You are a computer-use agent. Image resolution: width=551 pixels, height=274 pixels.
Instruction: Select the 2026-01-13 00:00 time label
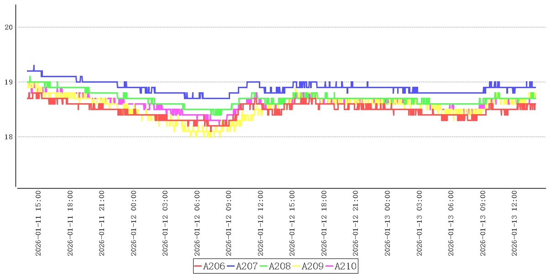(388, 223)
